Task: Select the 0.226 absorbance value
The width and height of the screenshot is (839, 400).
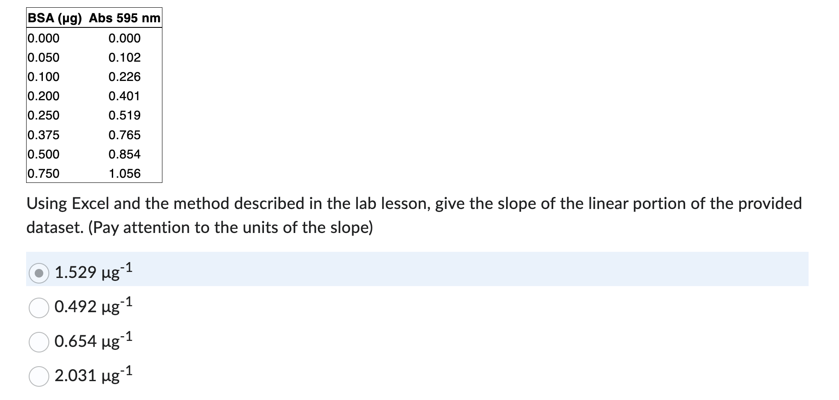Action: coord(125,77)
